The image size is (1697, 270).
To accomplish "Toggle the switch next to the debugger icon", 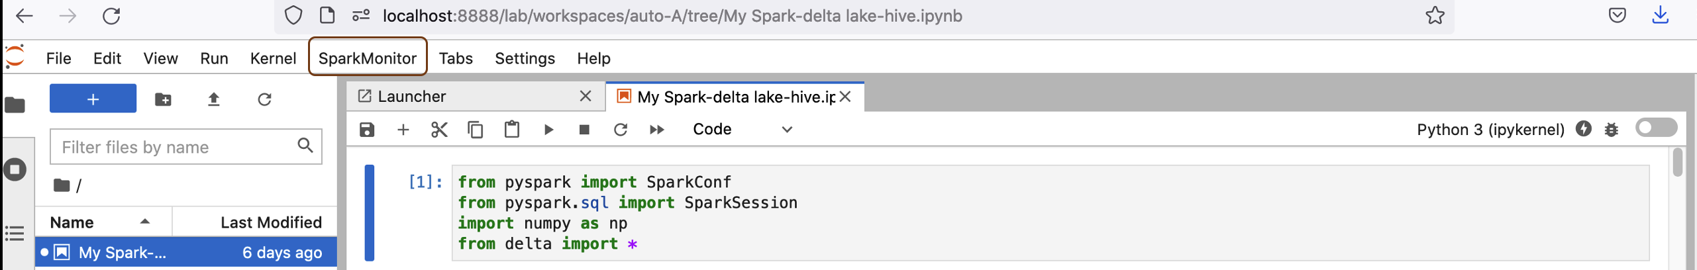I will coord(1655,128).
